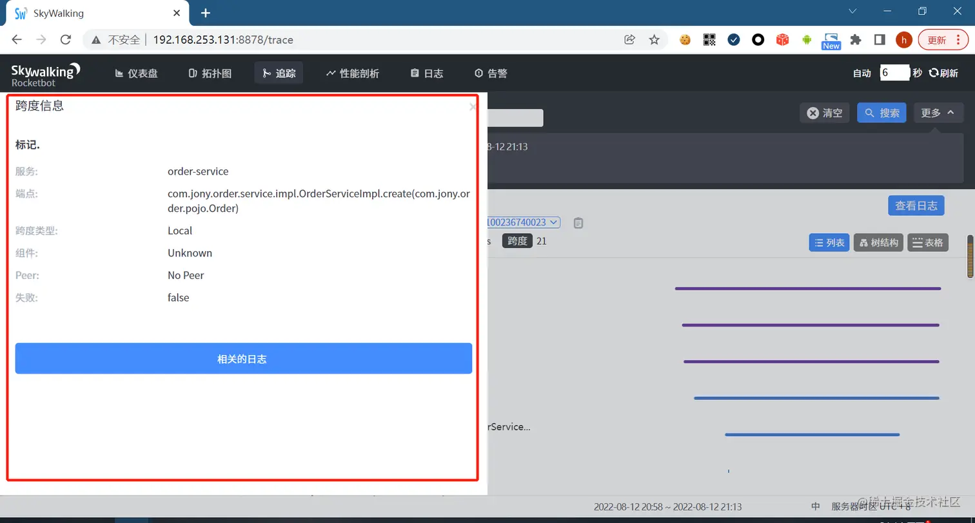This screenshot has height=523, width=975.
Task: Toggle the browser side panel
Action: tap(880, 39)
